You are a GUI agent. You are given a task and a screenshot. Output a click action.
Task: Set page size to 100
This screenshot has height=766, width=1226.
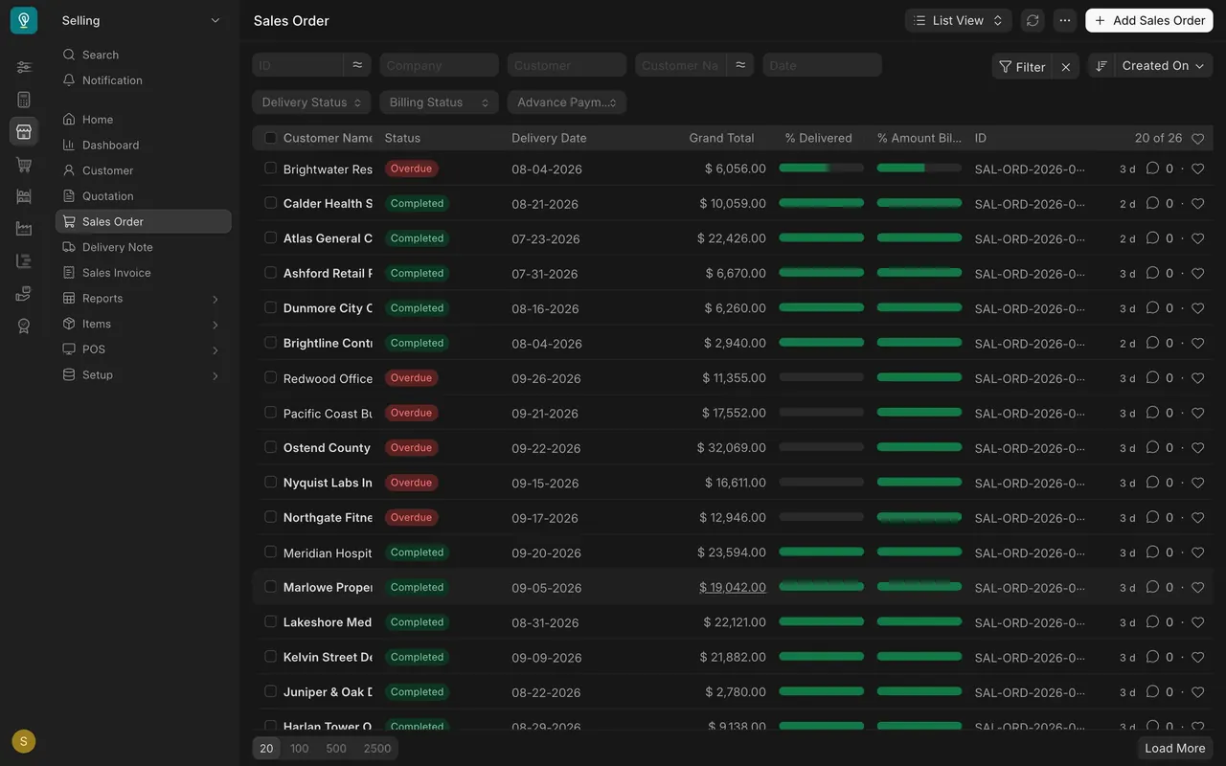300,749
